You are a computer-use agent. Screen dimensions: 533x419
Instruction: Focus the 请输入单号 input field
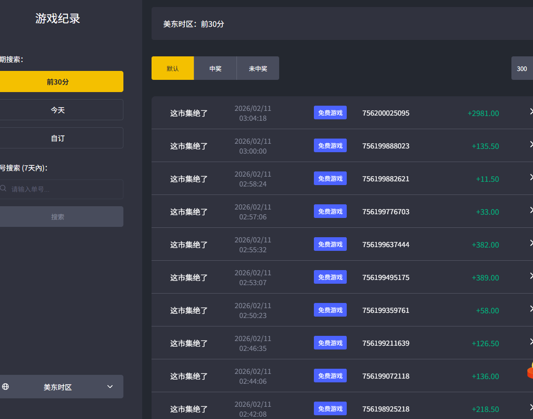pyautogui.click(x=66, y=189)
